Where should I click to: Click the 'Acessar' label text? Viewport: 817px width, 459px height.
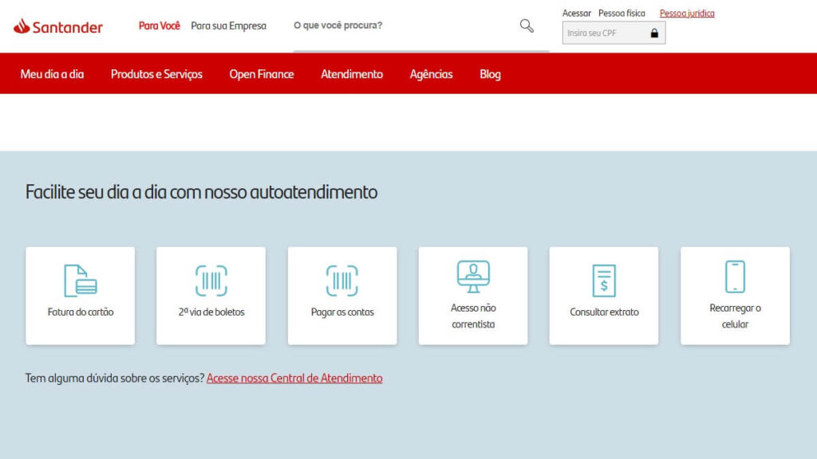click(576, 13)
